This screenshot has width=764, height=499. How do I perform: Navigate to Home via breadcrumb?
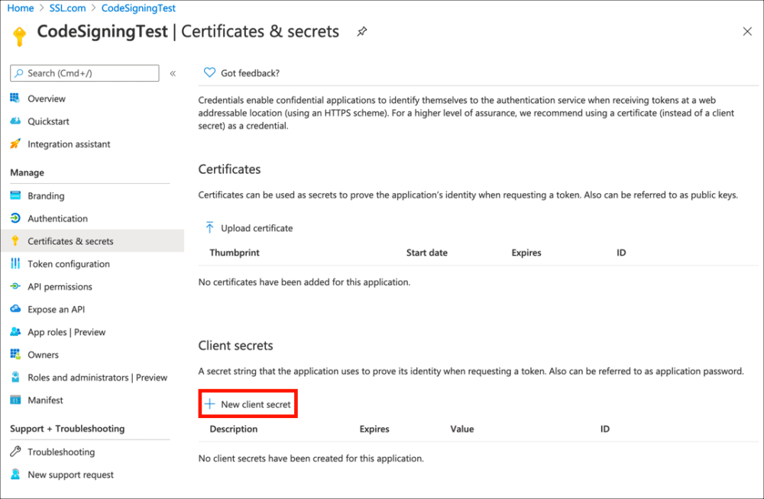20,8
